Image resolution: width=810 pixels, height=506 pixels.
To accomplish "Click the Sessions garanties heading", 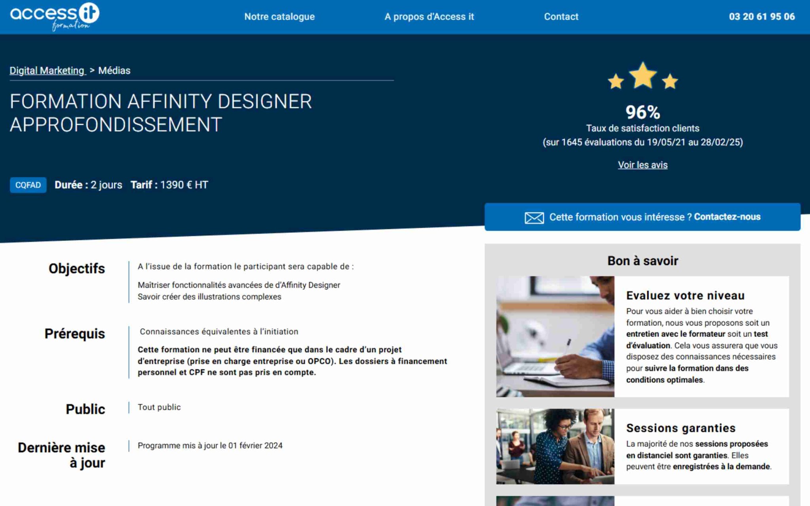I will point(681,428).
